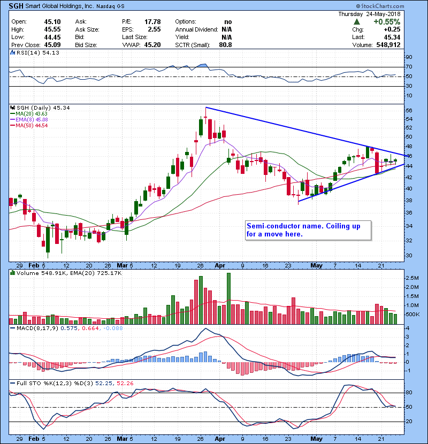Click the Last price value 45.34
The image size is (428, 444).
(392, 37)
